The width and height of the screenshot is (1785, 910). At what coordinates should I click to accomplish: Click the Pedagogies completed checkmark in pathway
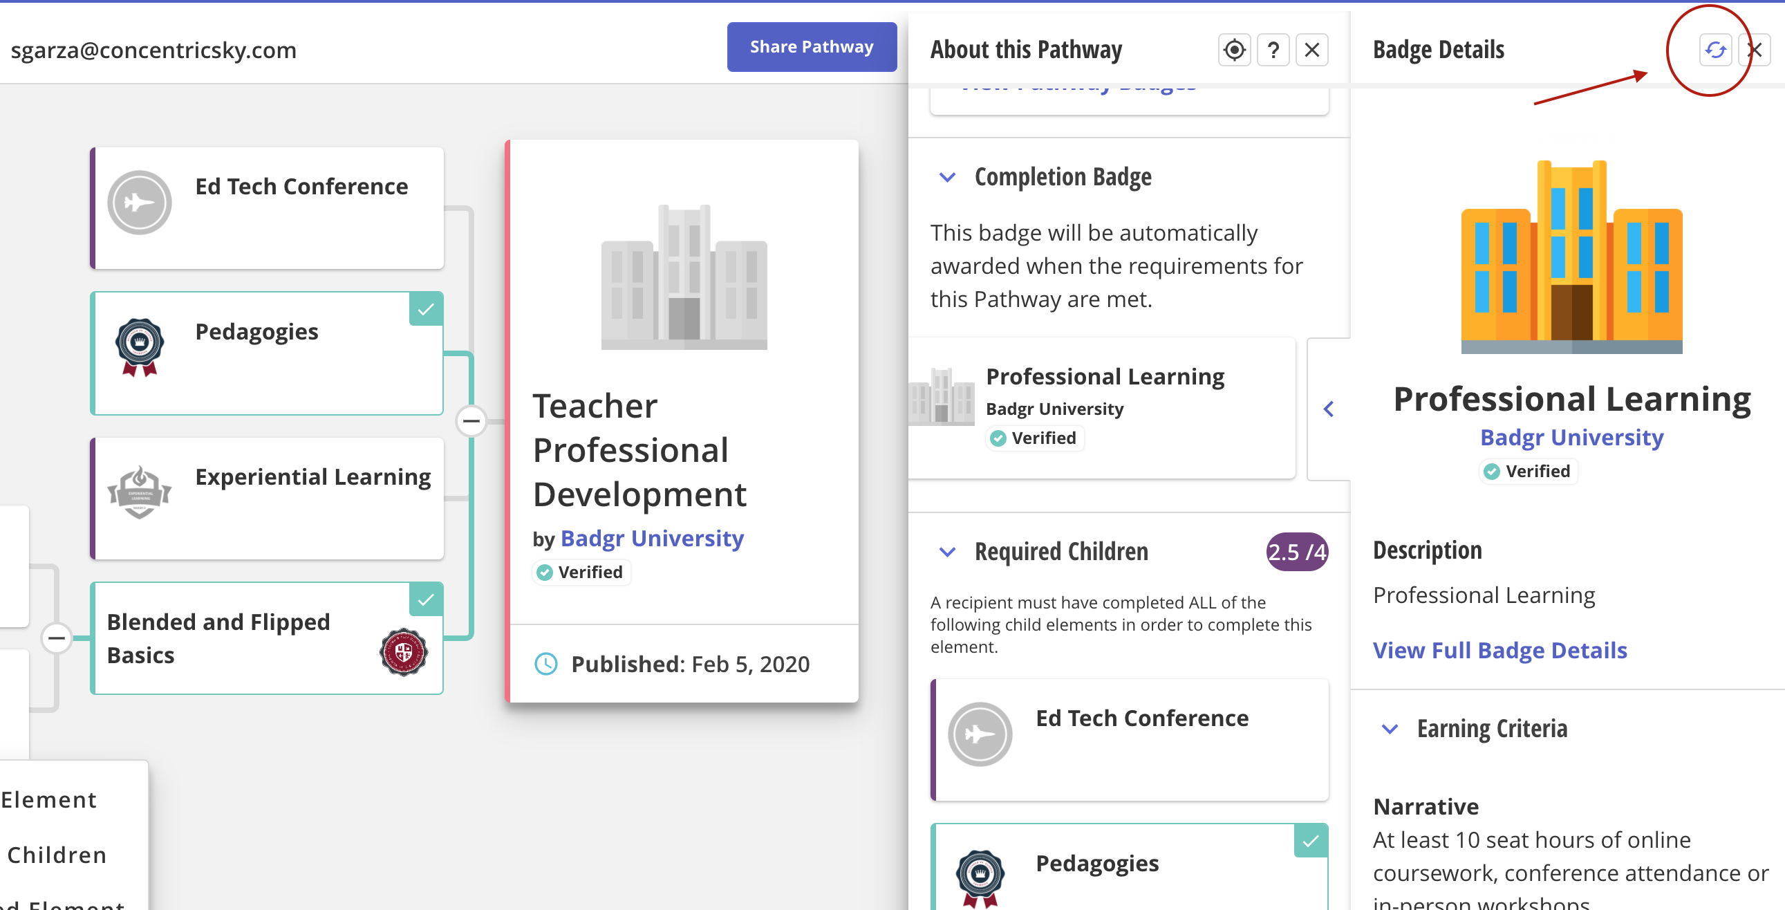click(x=426, y=309)
